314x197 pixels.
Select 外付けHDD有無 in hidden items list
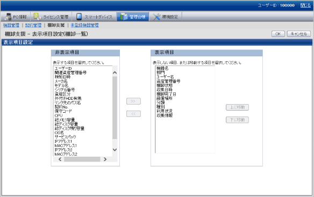click(68, 98)
